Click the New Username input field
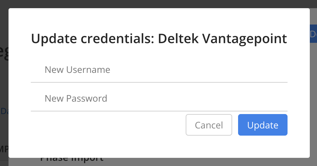The image size is (317, 166). (x=159, y=70)
